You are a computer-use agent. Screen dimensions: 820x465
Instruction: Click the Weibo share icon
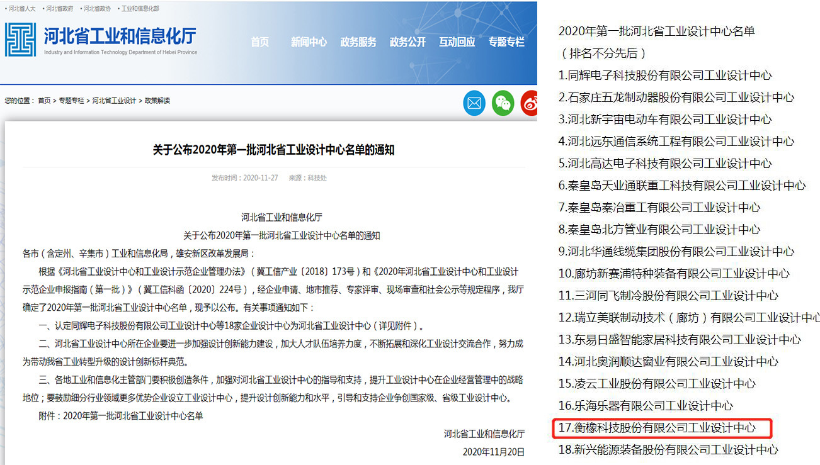[x=530, y=103]
